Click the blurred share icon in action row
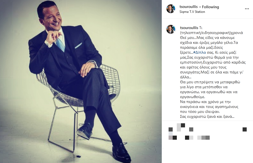The width and height of the screenshot is (253, 163). point(191,129)
